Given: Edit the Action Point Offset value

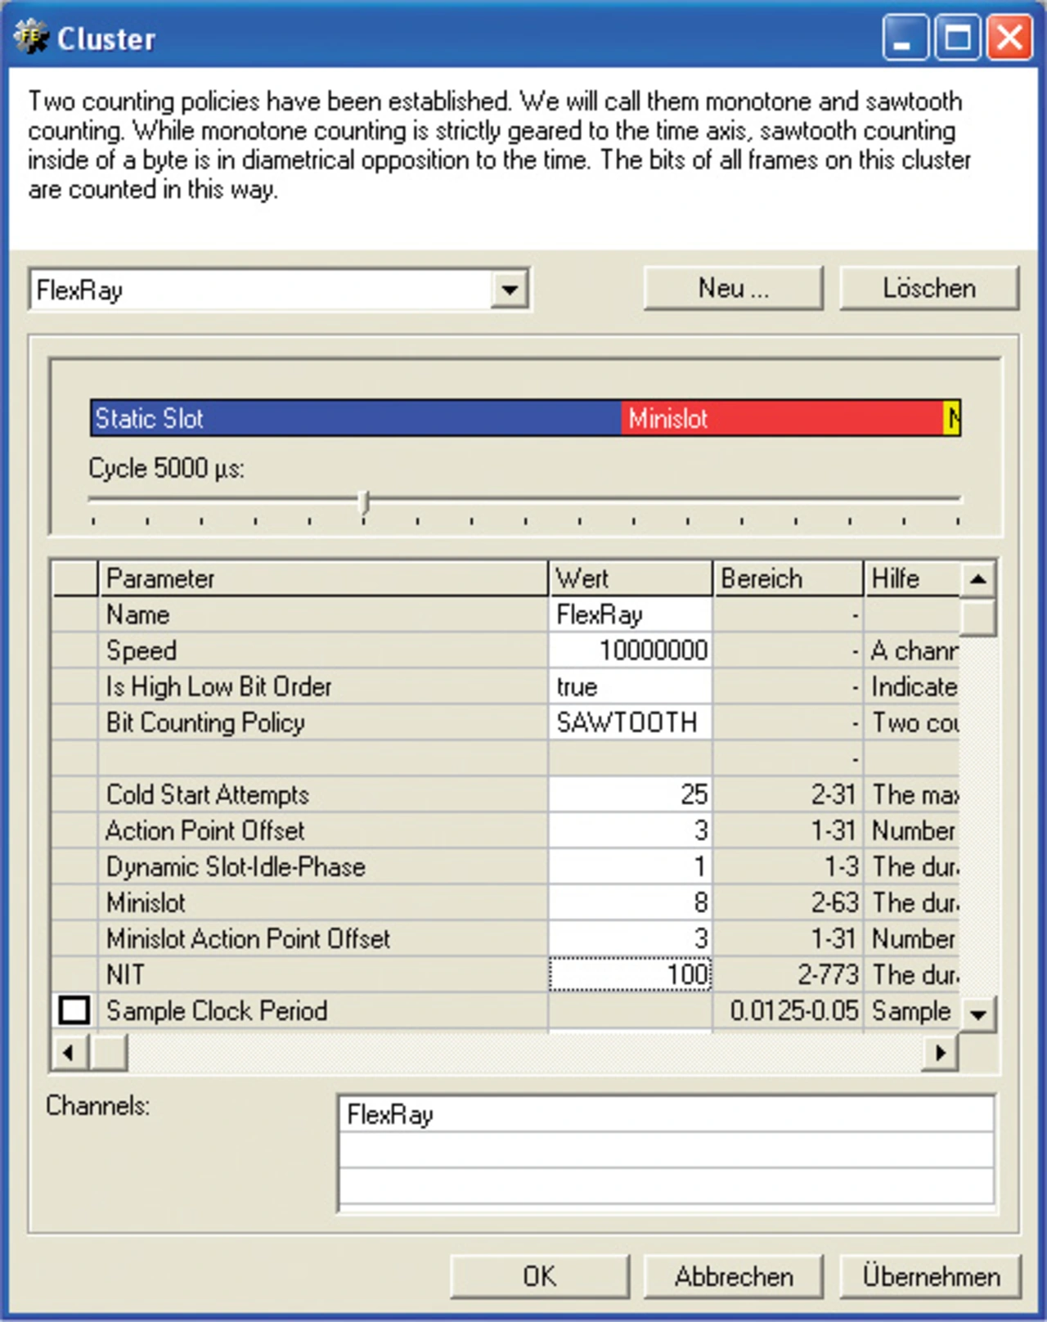Looking at the screenshot, I should click(631, 830).
